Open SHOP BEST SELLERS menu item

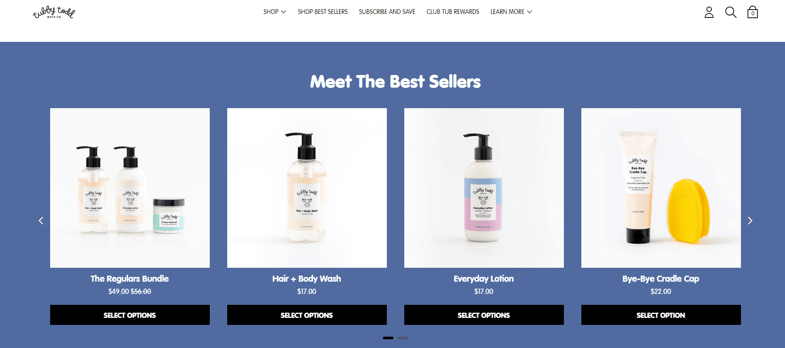323,12
